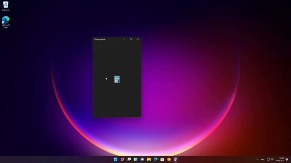The width and height of the screenshot is (291, 163).
Task: Open the notification badge in the tray
Action: pos(287,159)
